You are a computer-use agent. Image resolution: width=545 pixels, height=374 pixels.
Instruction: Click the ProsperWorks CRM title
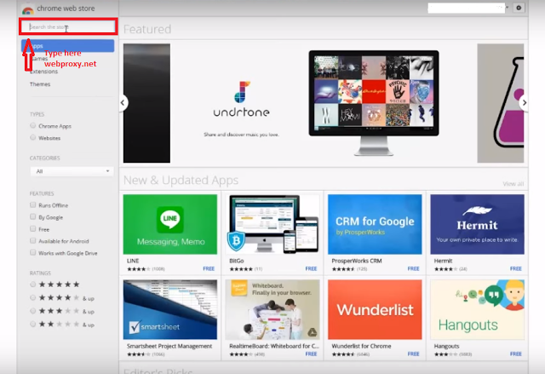pyautogui.click(x=357, y=261)
